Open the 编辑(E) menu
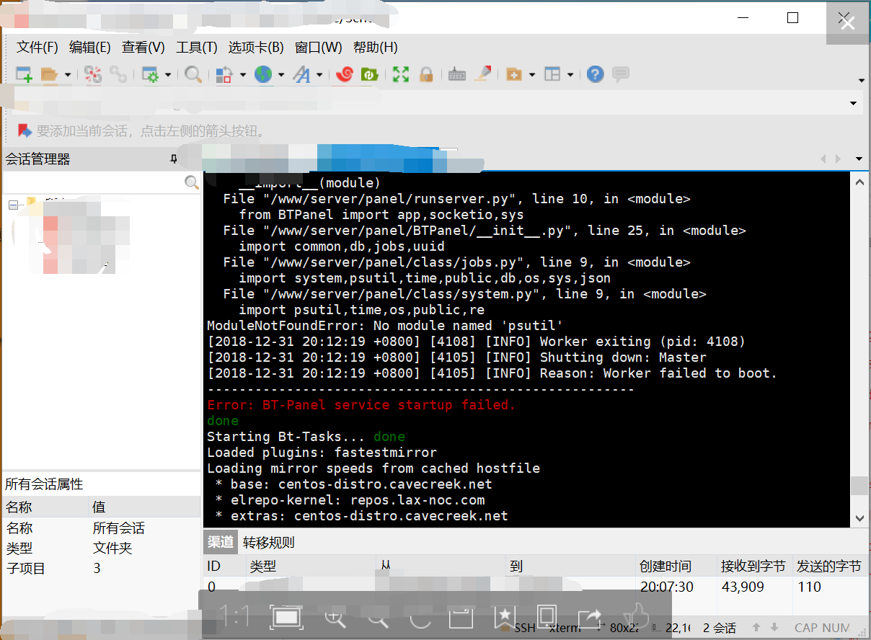This screenshot has width=871, height=640. [x=90, y=48]
